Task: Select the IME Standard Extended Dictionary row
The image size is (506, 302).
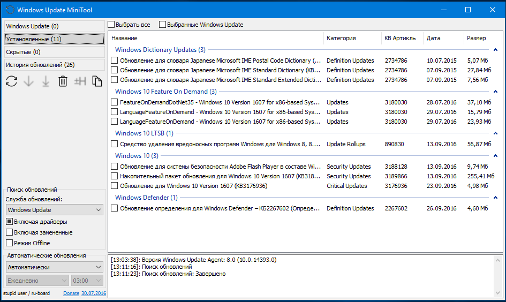Action: click(305, 80)
